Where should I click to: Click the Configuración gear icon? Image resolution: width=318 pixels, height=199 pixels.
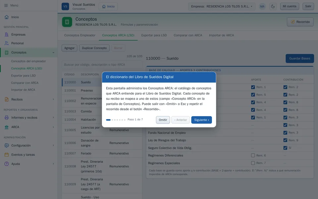coord(7,145)
